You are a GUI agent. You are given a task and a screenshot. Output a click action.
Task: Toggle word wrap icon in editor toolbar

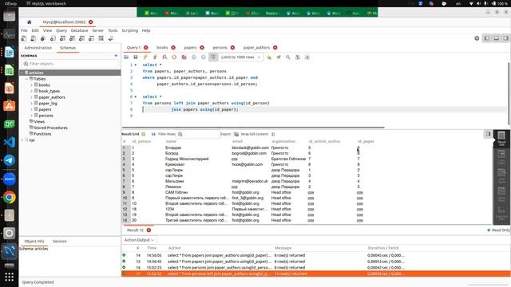pyautogui.click(x=307, y=57)
